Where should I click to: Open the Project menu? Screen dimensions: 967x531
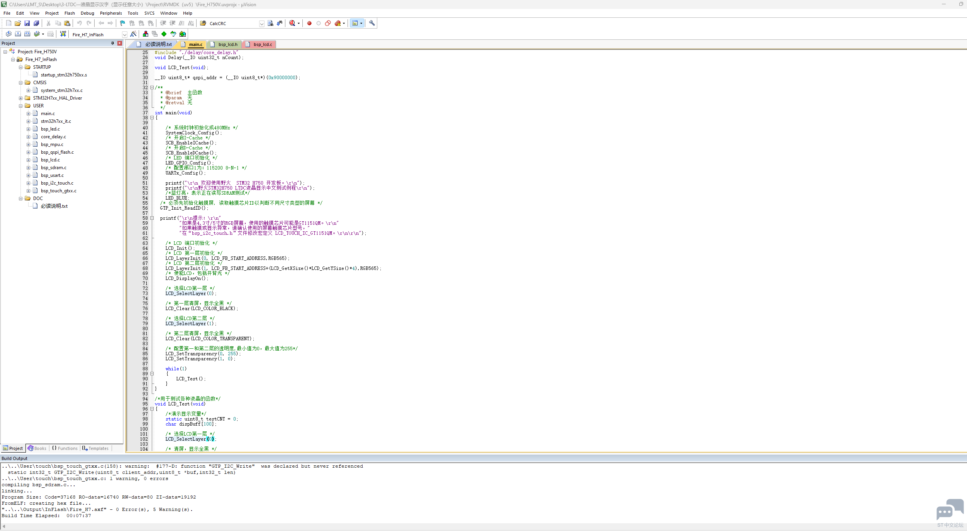point(52,13)
